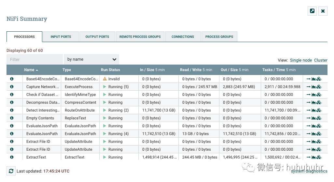Go to Check if Dataset processor arrow
This screenshot has height=182, width=334.
click(308, 95)
